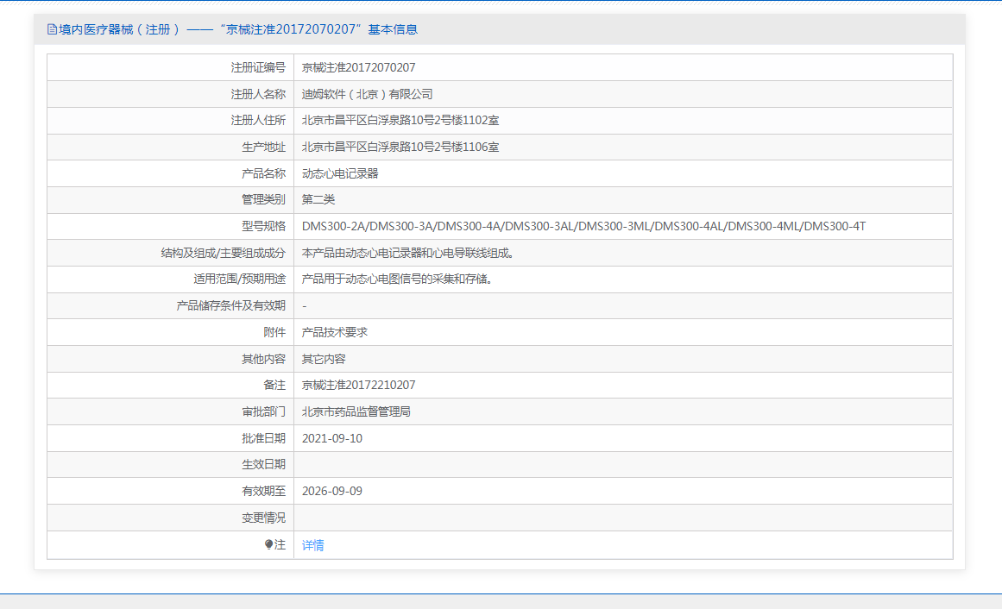Click the 审批部门 label

263,412
